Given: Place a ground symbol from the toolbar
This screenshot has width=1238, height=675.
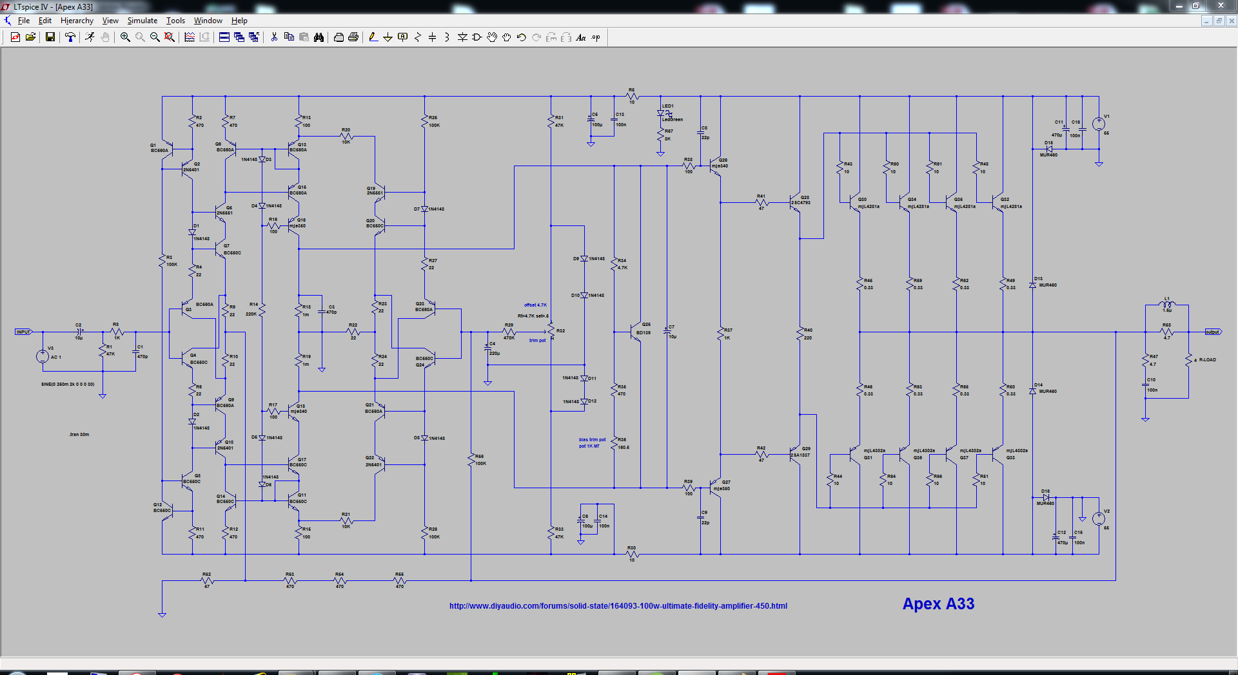Looking at the screenshot, I should (x=388, y=37).
